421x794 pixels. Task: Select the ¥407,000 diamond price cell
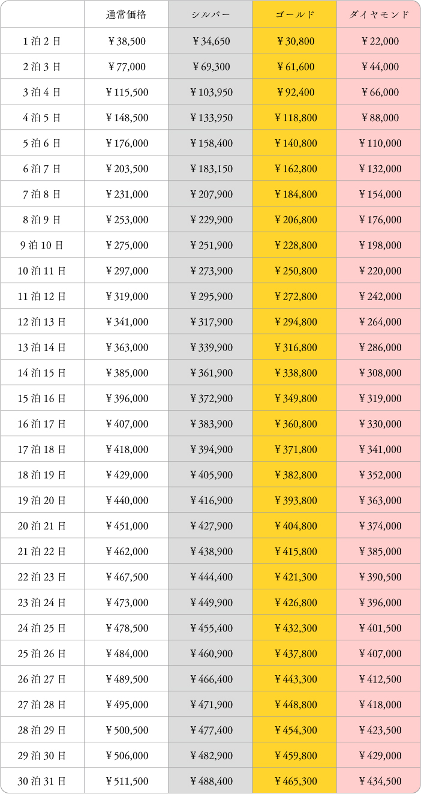click(x=379, y=654)
